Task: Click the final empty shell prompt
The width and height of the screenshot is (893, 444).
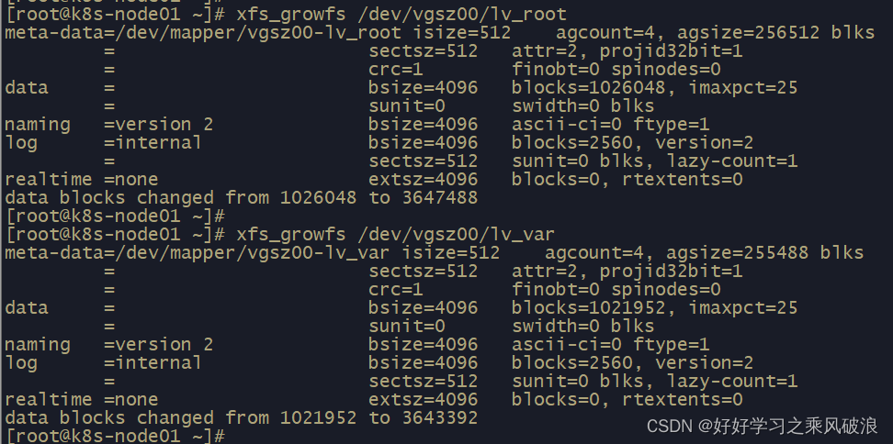Action: click(x=116, y=436)
